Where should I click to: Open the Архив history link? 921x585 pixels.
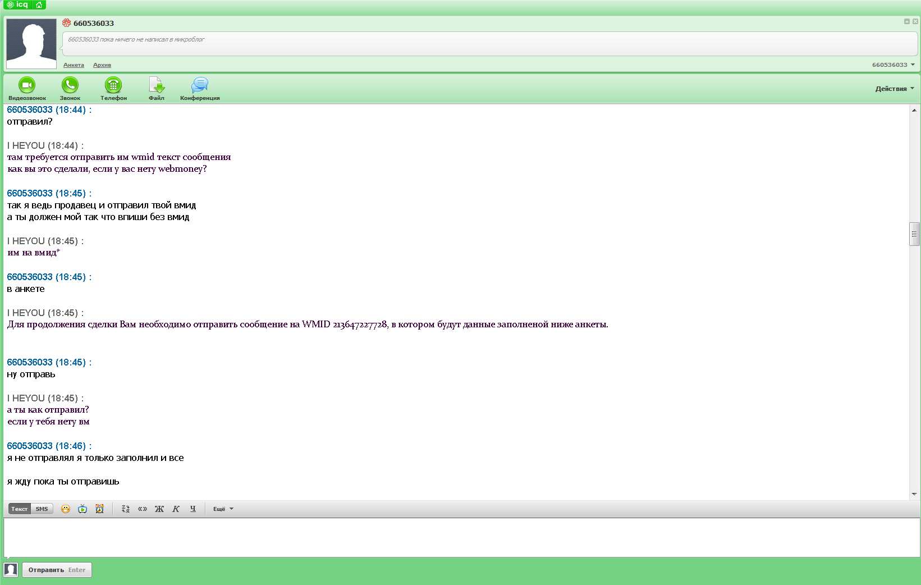(x=102, y=65)
